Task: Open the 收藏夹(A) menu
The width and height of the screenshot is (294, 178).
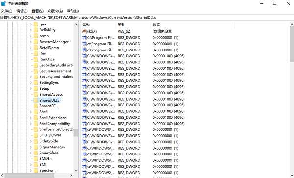Action: tap(55, 11)
